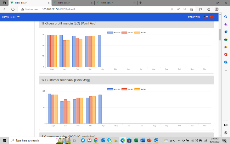Show hidden system tray icons chevron

(179, 140)
